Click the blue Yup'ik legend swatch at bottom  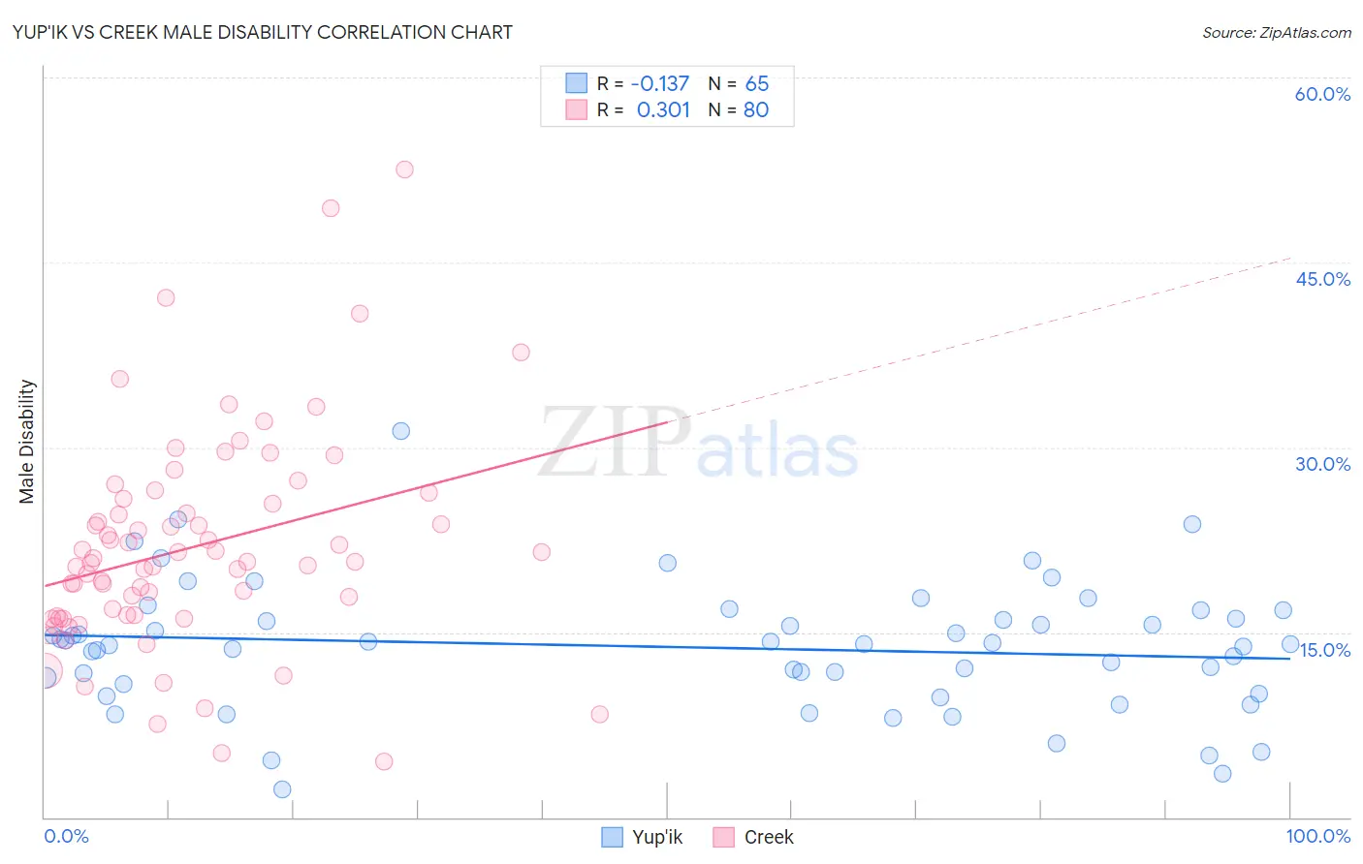(x=612, y=837)
